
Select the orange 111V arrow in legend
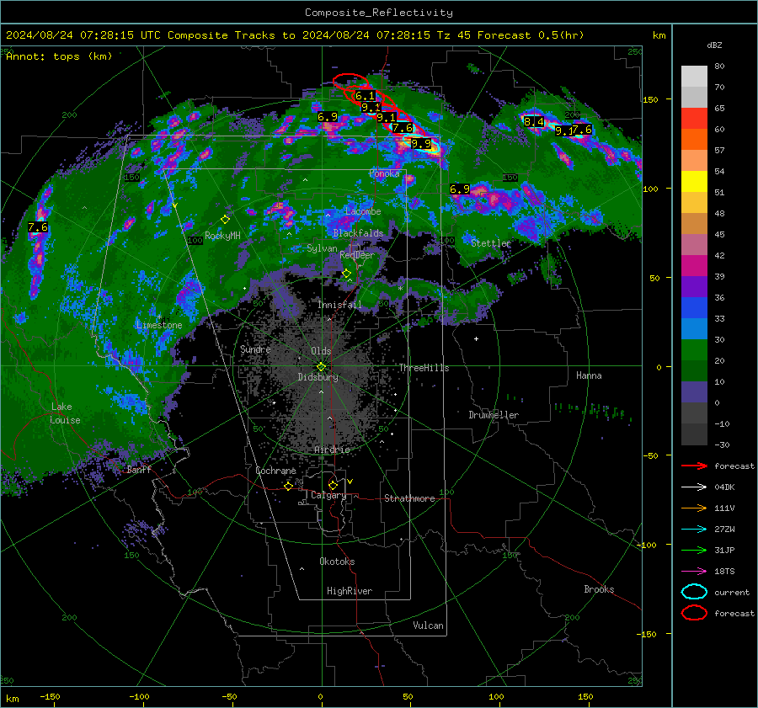(694, 508)
